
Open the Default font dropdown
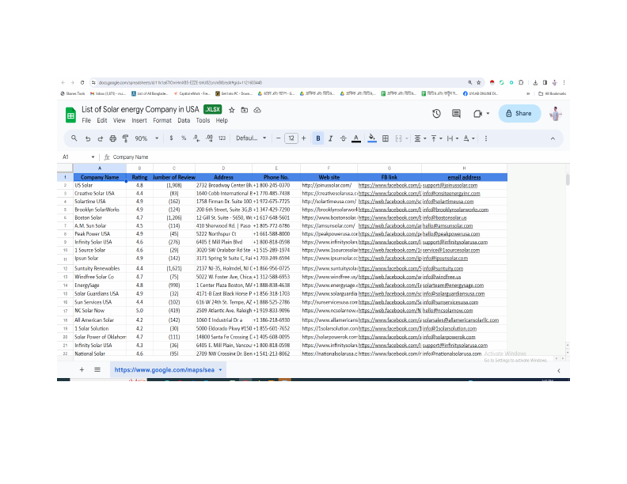coord(251,138)
